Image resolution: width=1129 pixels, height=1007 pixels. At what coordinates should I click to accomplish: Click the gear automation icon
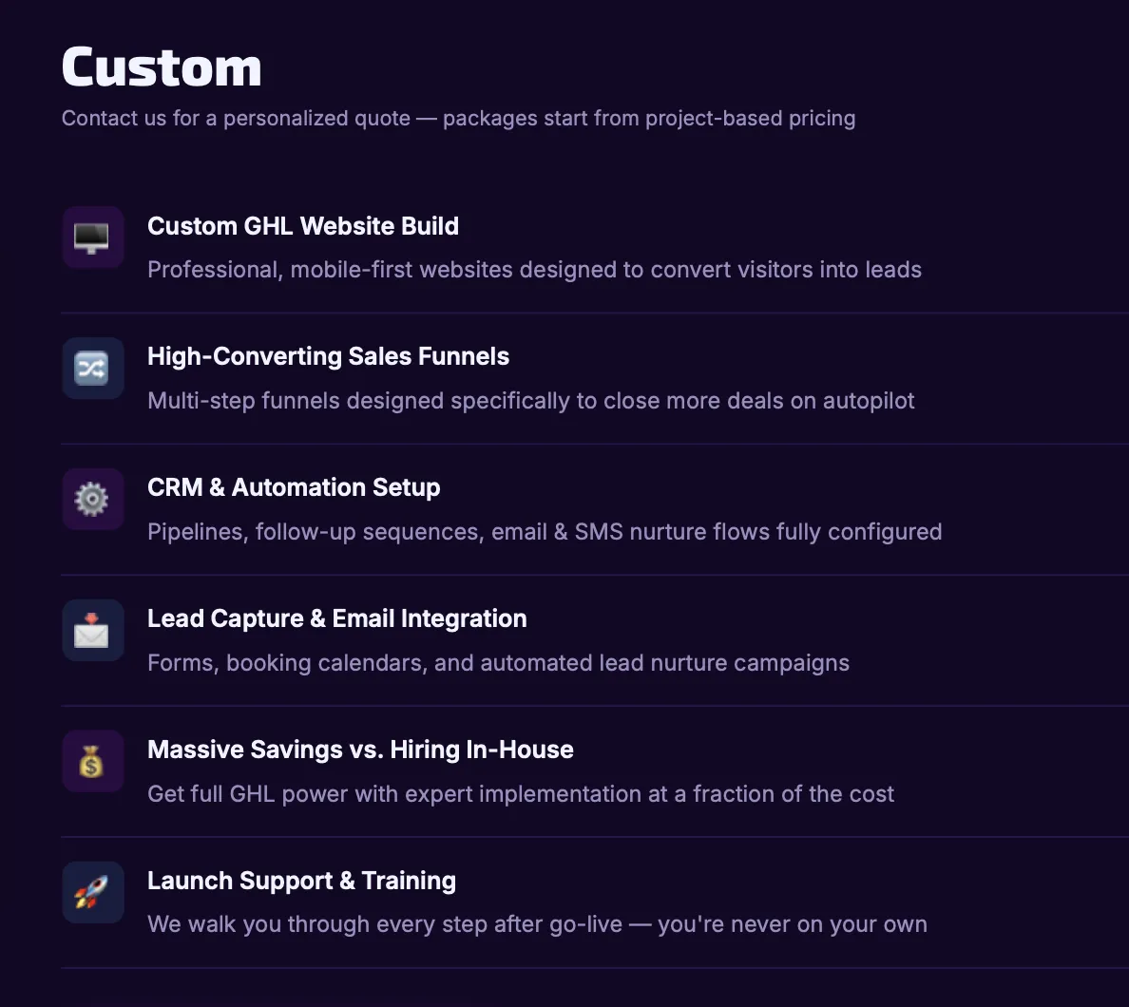(92, 500)
